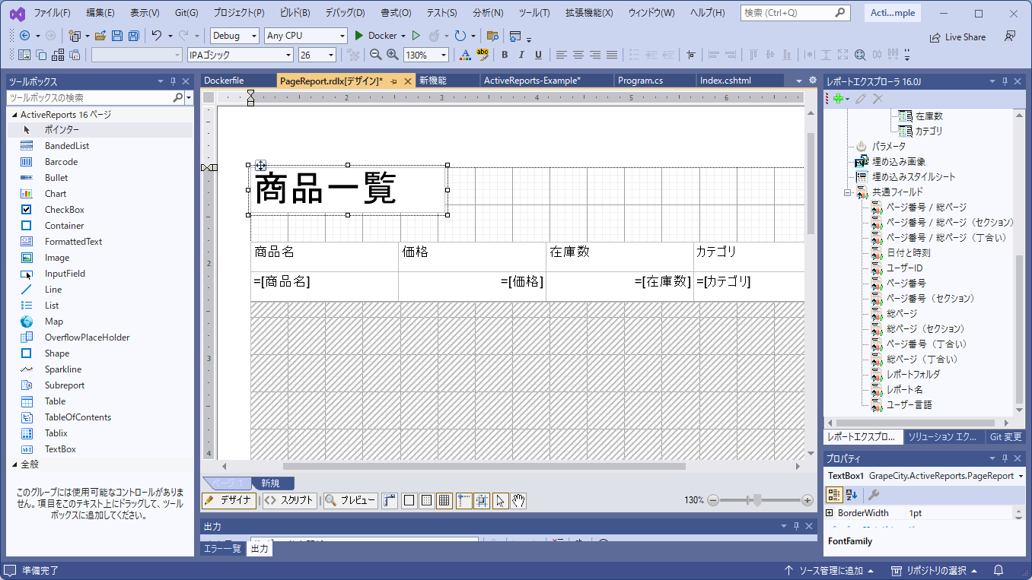Click the Start Without Debugging outline arrow
Screen dimensions: 1032x580
click(x=416, y=36)
